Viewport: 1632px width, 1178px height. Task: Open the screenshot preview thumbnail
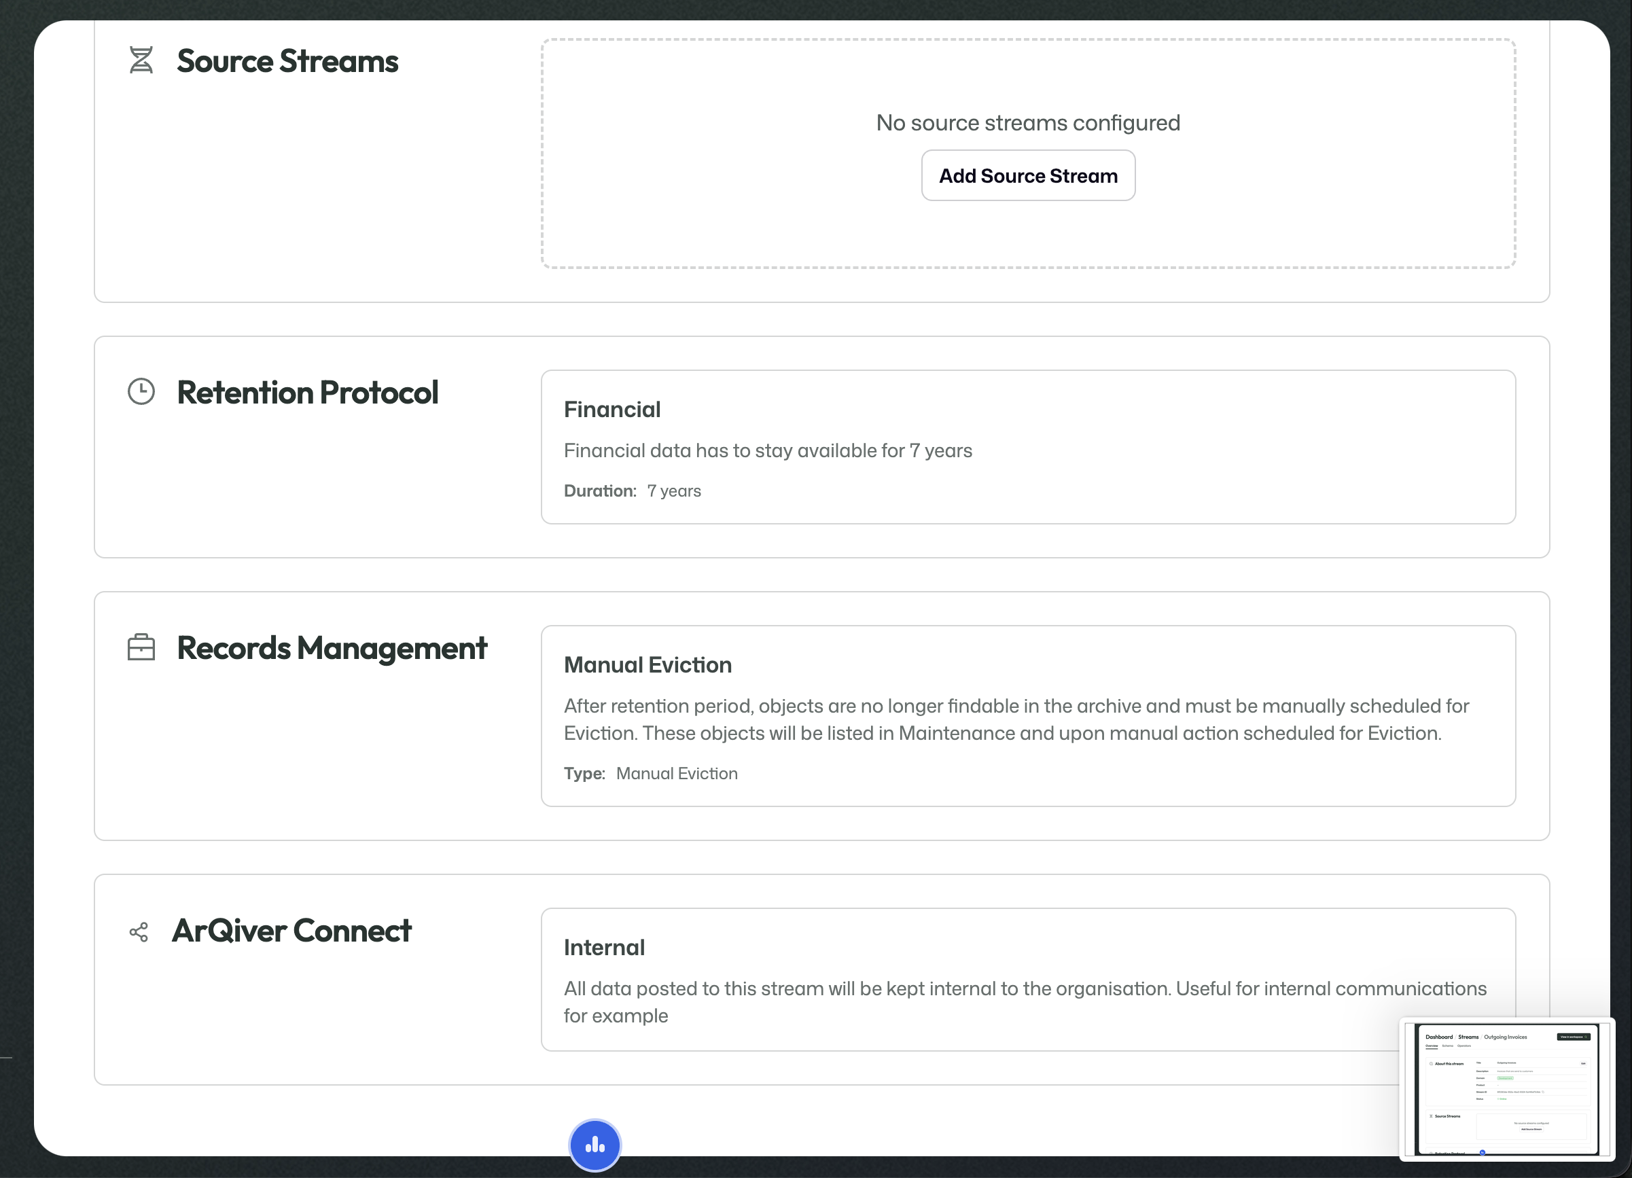coord(1507,1089)
